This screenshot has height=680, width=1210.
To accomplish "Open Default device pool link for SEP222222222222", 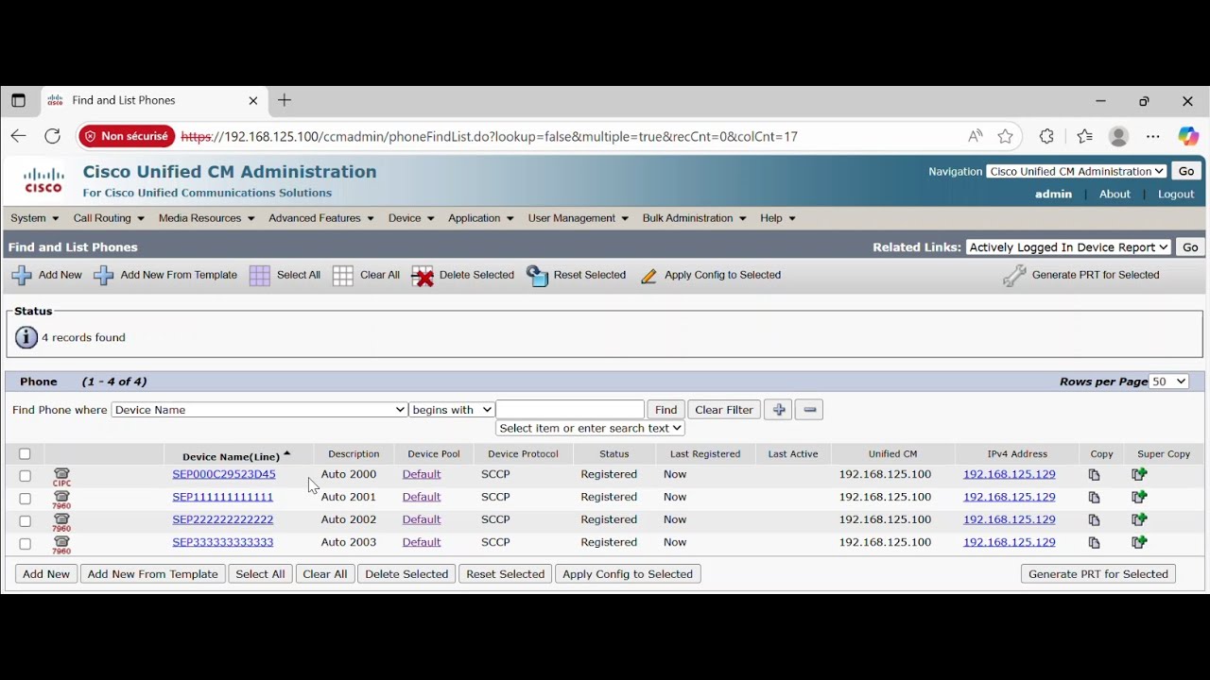I will pyautogui.click(x=422, y=519).
